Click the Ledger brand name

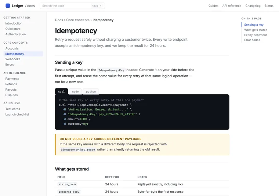(18, 6)
